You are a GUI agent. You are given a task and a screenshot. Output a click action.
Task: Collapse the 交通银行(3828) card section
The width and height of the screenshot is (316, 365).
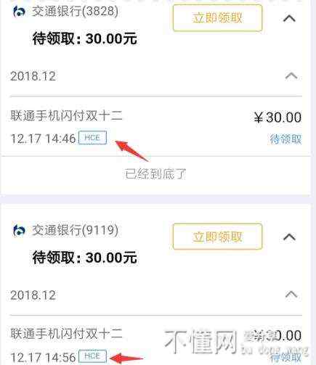(x=289, y=18)
